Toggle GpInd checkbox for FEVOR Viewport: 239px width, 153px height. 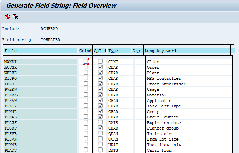(x=100, y=84)
